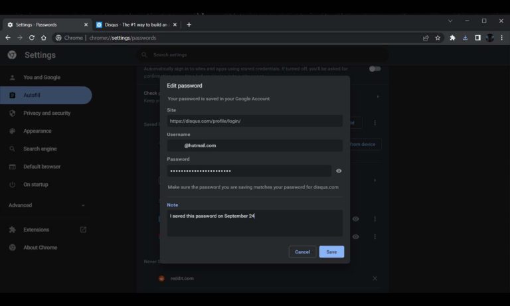Reload the current page
This screenshot has width=510, height=306.
[32, 38]
